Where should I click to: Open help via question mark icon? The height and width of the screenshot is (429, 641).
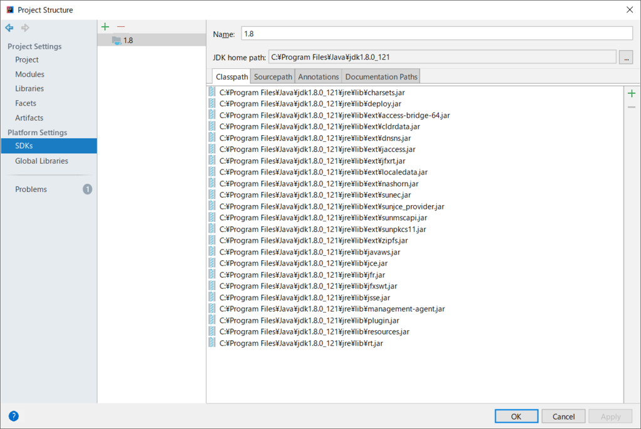click(x=14, y=416)
